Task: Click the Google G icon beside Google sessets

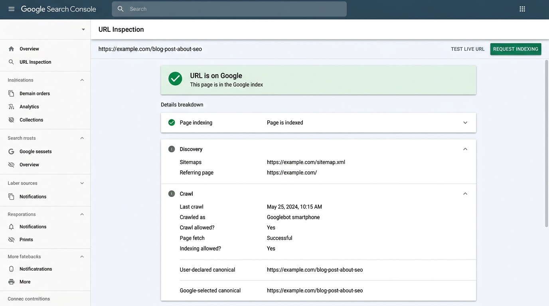Action: click(x=11, y=151)
